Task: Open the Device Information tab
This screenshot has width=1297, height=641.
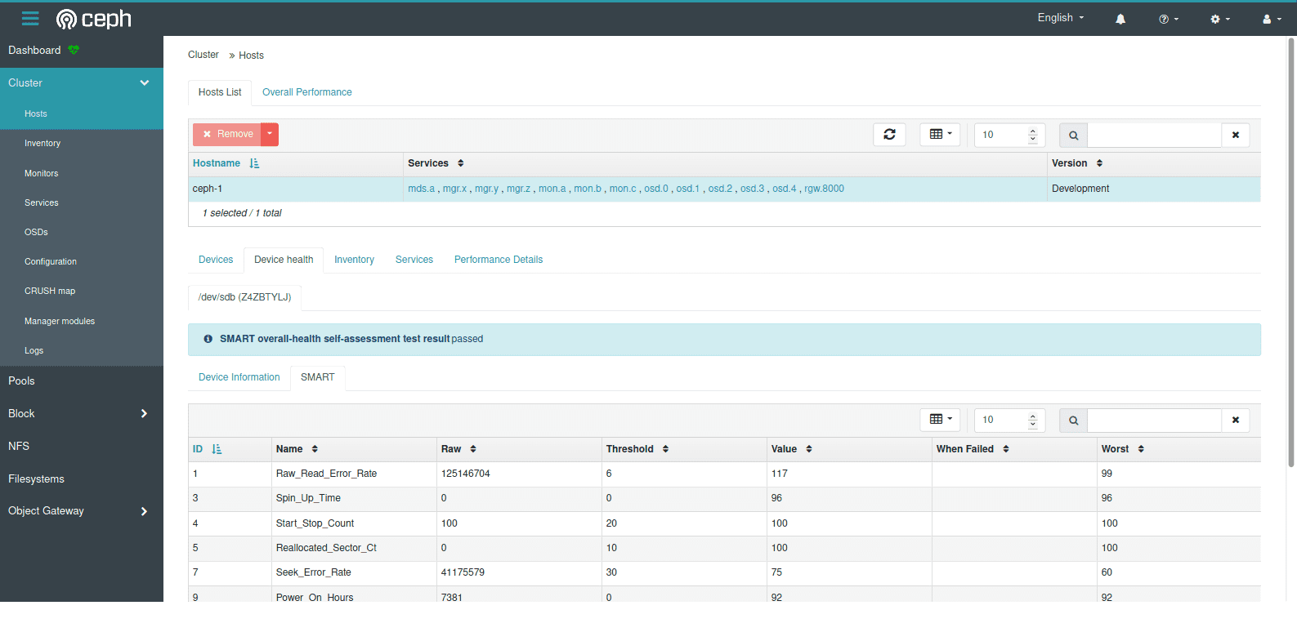Action: (x=239, y=377)
